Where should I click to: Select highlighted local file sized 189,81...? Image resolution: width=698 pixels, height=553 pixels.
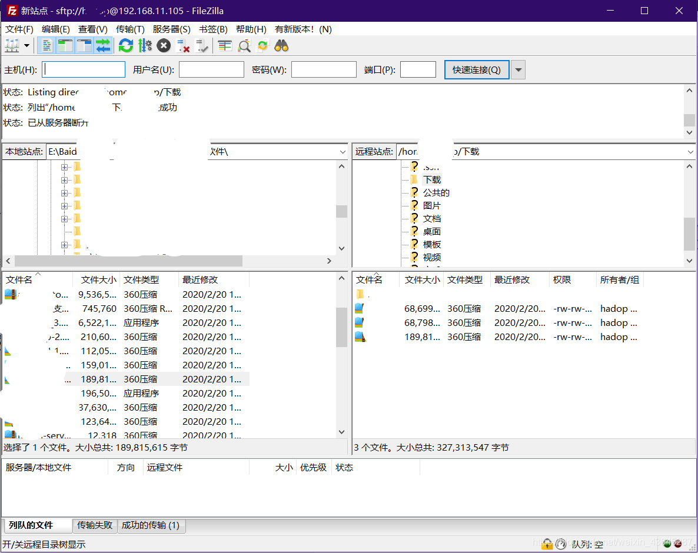click(x=125, y=379)
